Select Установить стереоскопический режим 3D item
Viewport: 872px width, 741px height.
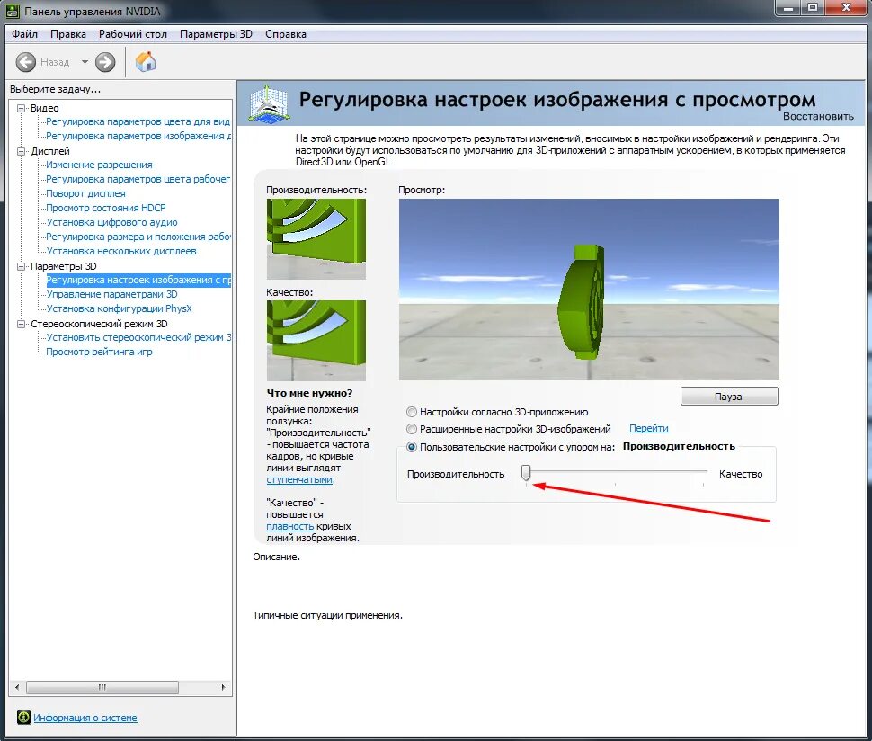click(138, 338)
